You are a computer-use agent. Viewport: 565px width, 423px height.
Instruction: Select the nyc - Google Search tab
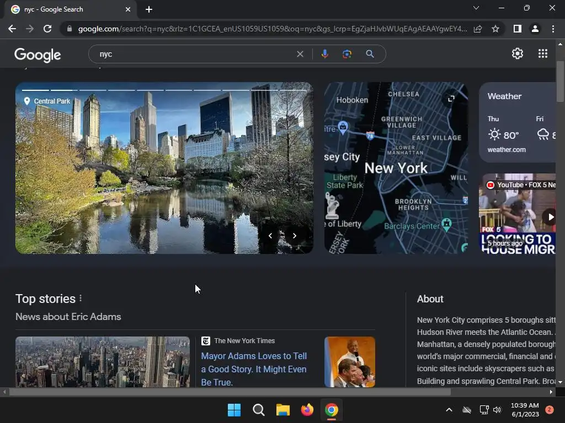click(x=70, y=9)
